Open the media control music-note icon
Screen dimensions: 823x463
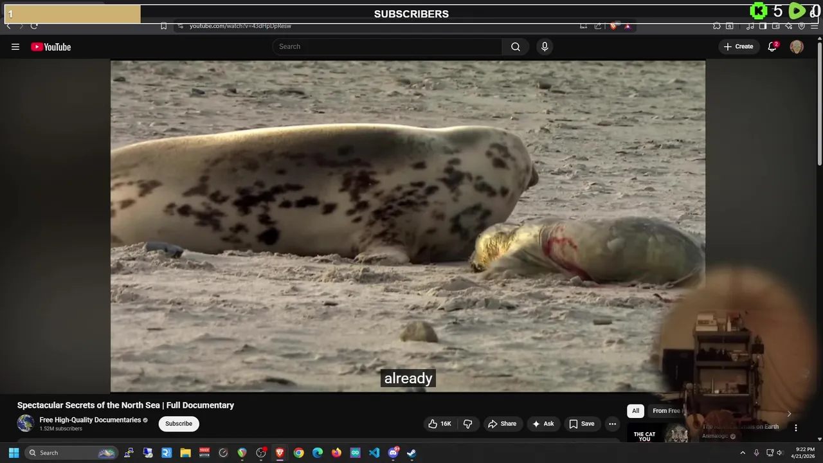coord(750,26)
